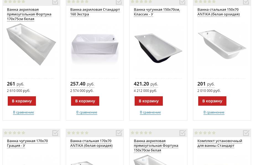Open Ванна чугунная 150x70см Классик title link
The width and height of the screenshot is (256, 165).
tap(157, 12)
